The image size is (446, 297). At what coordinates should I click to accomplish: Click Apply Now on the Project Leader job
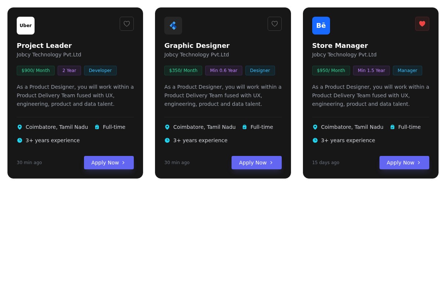point(109,163)
